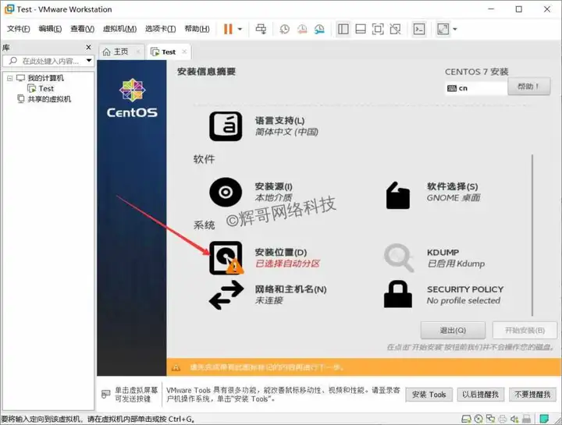Open 安装位置(D) installation destination disk icon

click(x=226, y=257)
